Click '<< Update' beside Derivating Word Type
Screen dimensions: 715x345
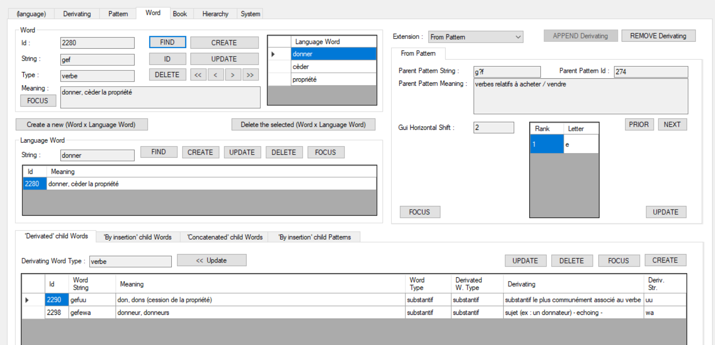(x=212, y=260)
